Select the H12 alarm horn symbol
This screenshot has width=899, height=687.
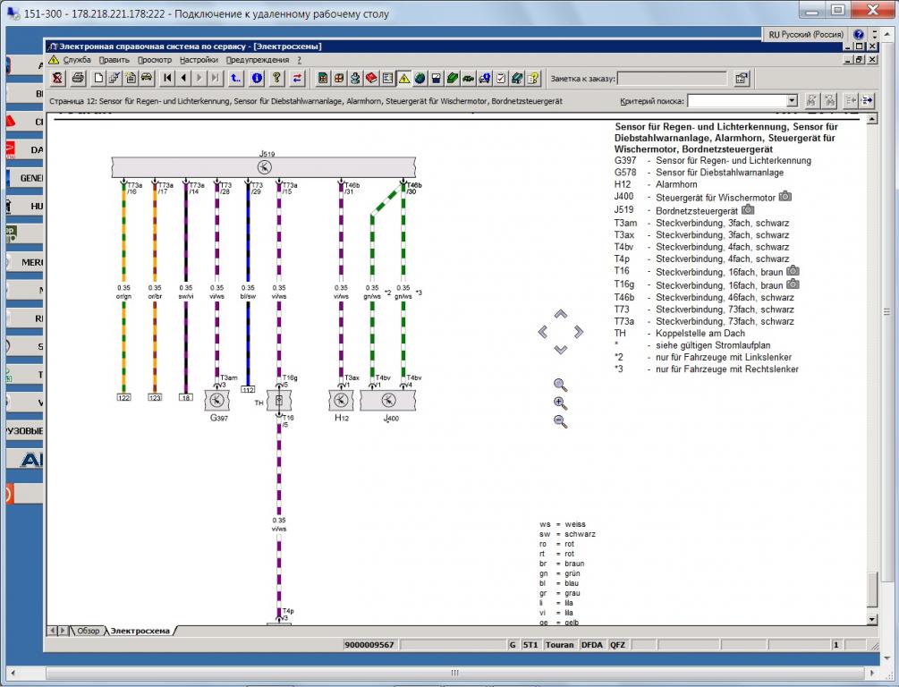(341, 400)
